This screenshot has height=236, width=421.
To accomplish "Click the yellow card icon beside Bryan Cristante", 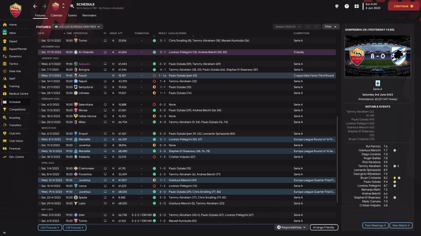I will (x=395, y=178).
